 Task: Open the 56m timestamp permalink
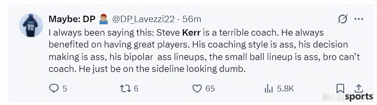pyautogui.click(x=192, y=19)
